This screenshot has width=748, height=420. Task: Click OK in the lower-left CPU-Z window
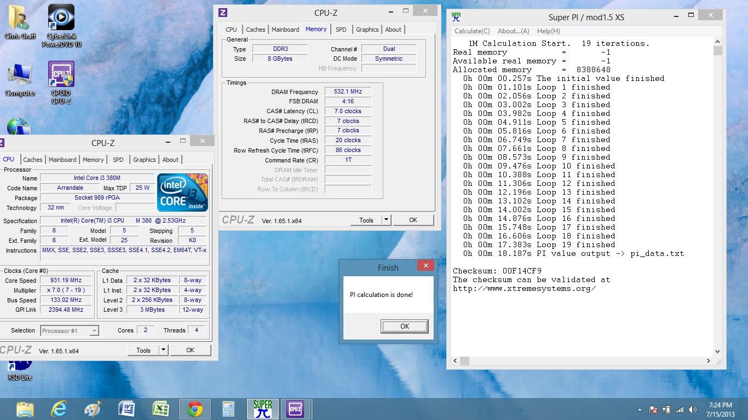(x=190, y=350)
